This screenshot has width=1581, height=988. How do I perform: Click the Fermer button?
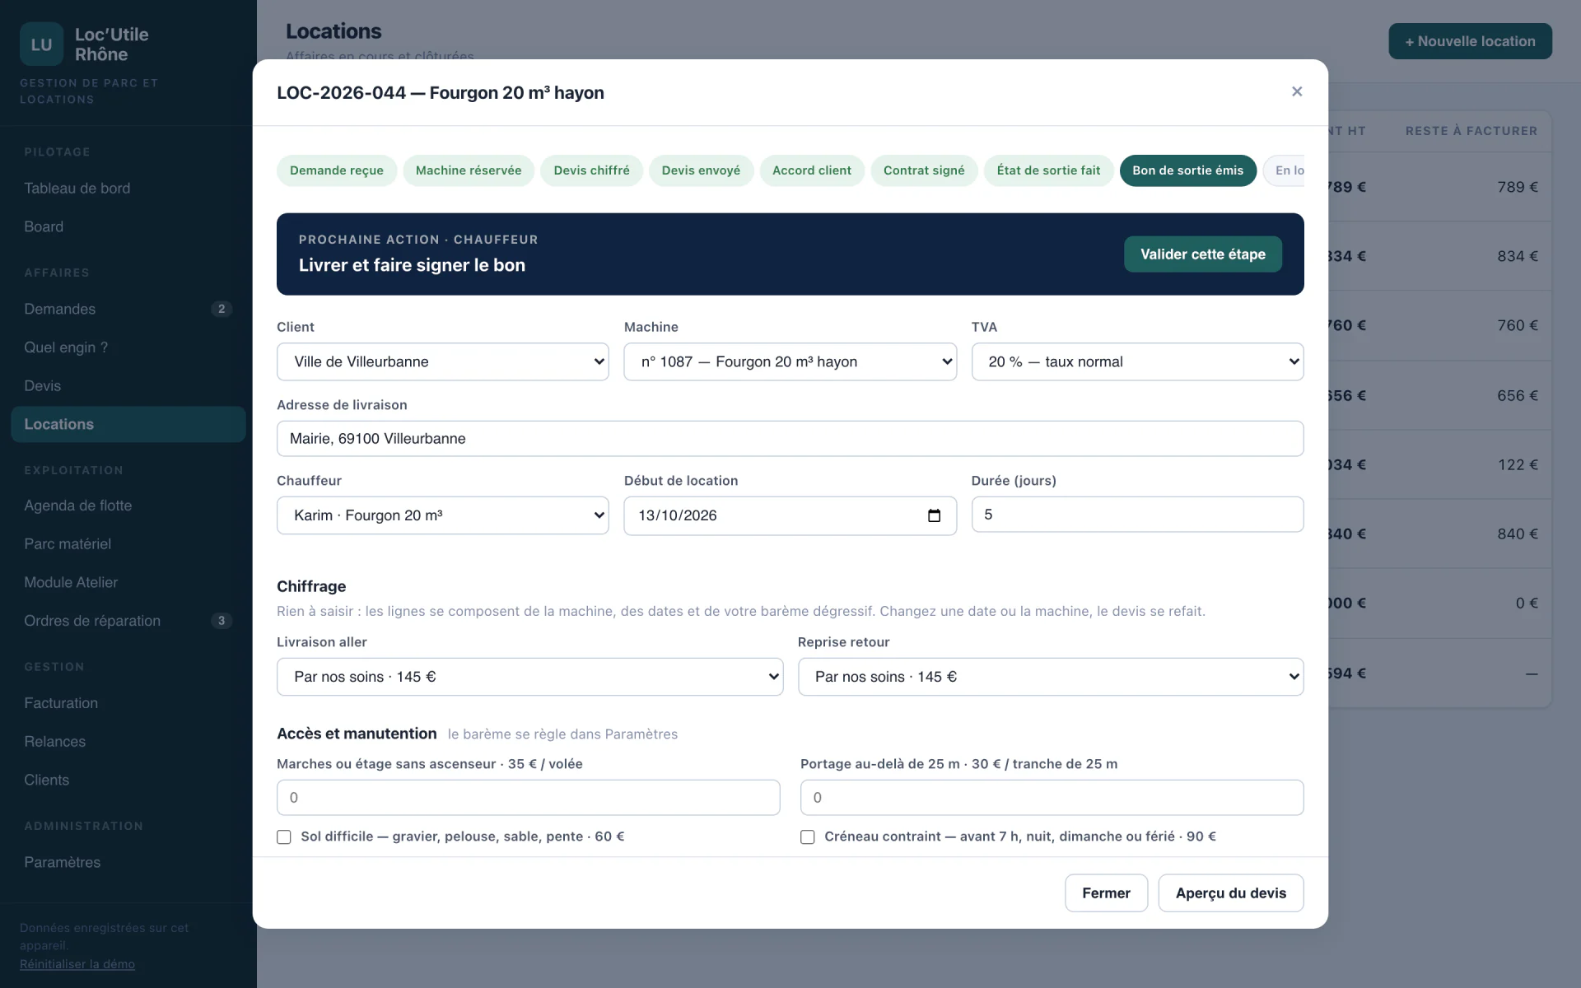[x=1106, y=893]
